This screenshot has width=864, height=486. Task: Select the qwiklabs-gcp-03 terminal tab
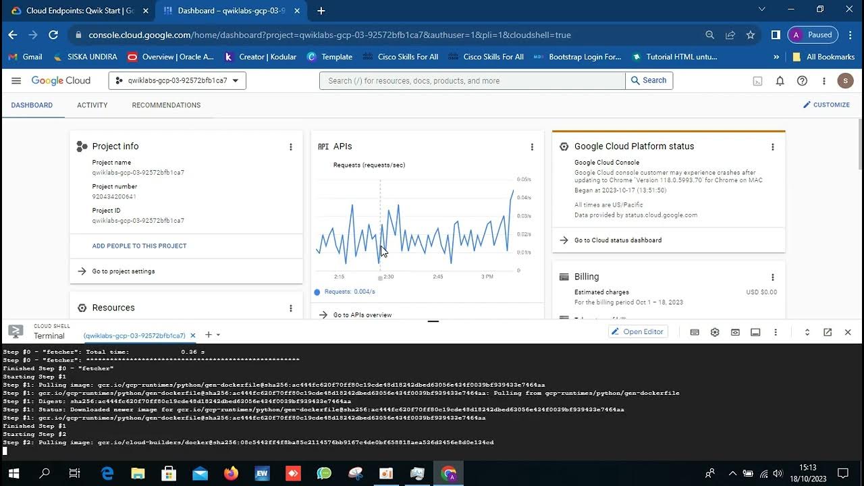click(134, 335)
